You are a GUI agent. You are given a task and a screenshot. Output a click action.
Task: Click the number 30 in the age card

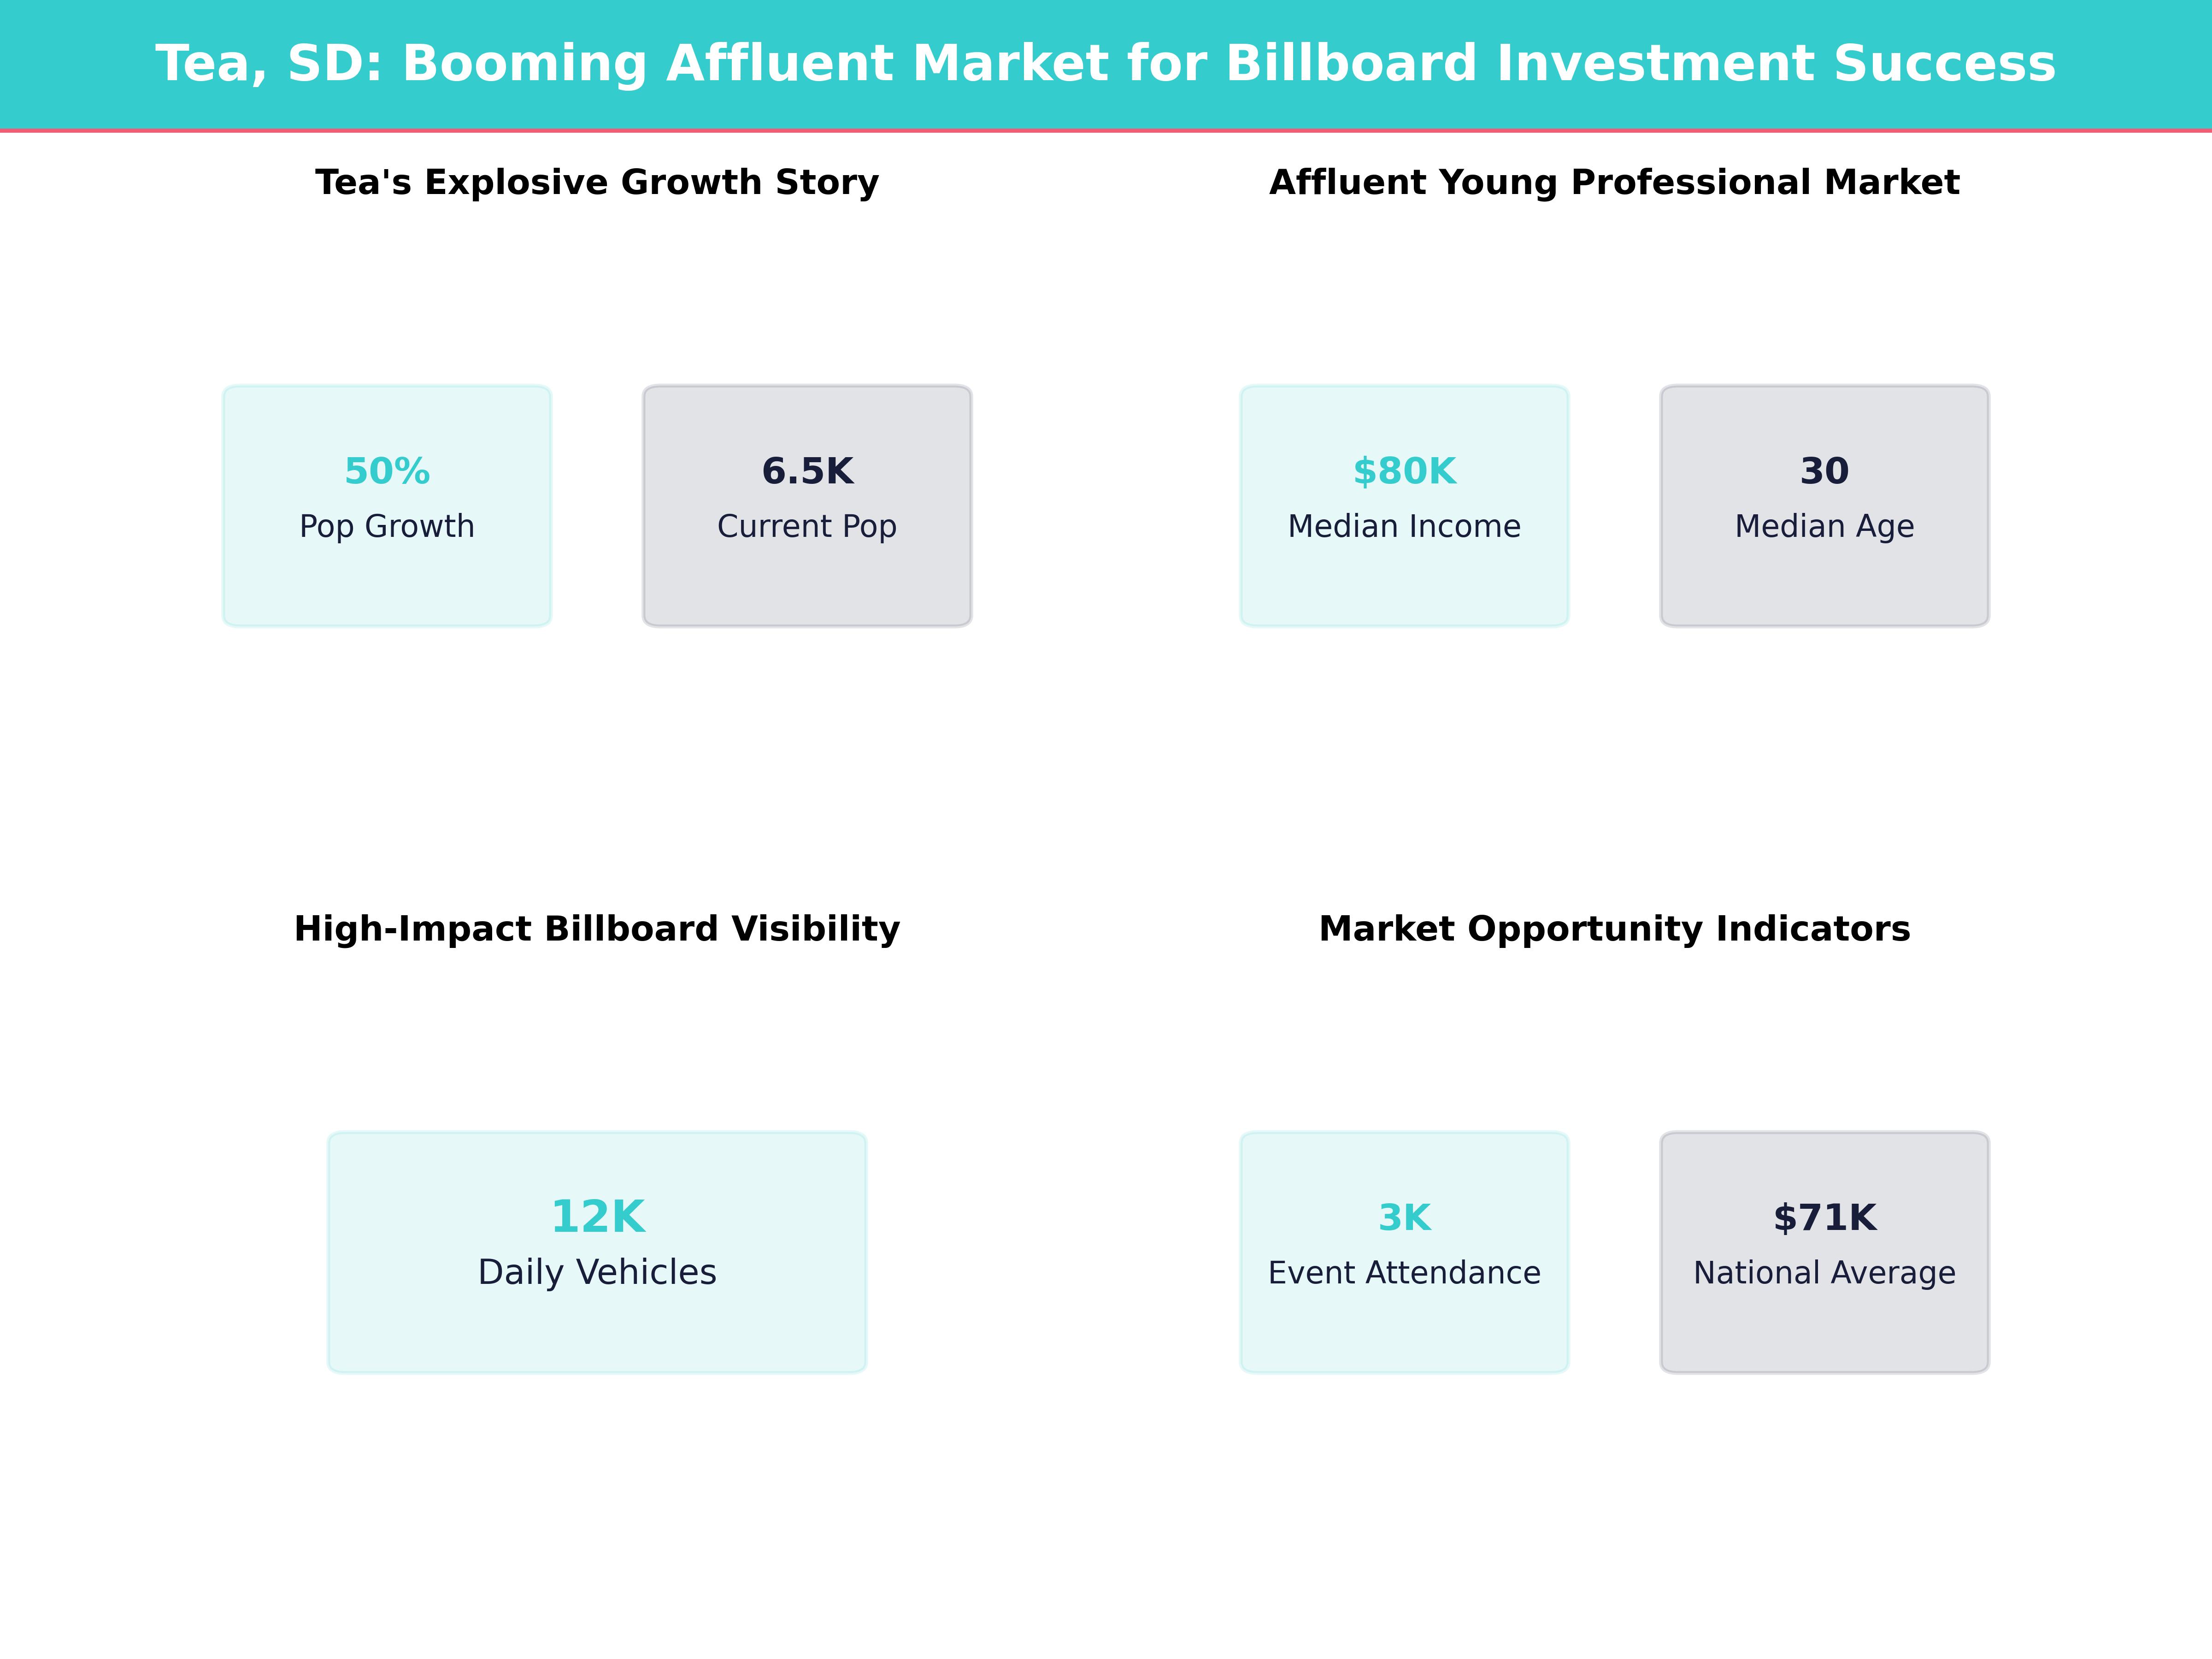point(1824,470)
